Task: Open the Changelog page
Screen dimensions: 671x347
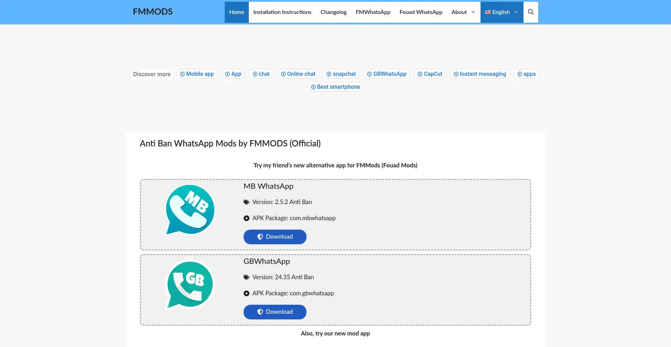Action: tap(333, 12)
